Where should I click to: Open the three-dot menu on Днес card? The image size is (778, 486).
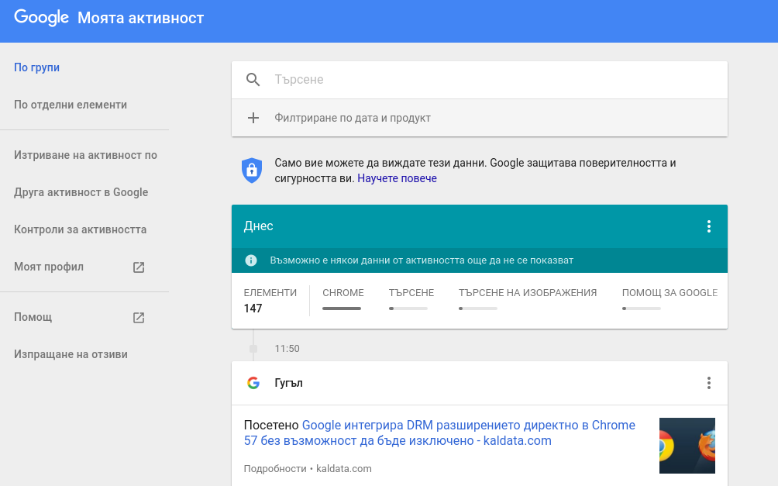[708, 226]
